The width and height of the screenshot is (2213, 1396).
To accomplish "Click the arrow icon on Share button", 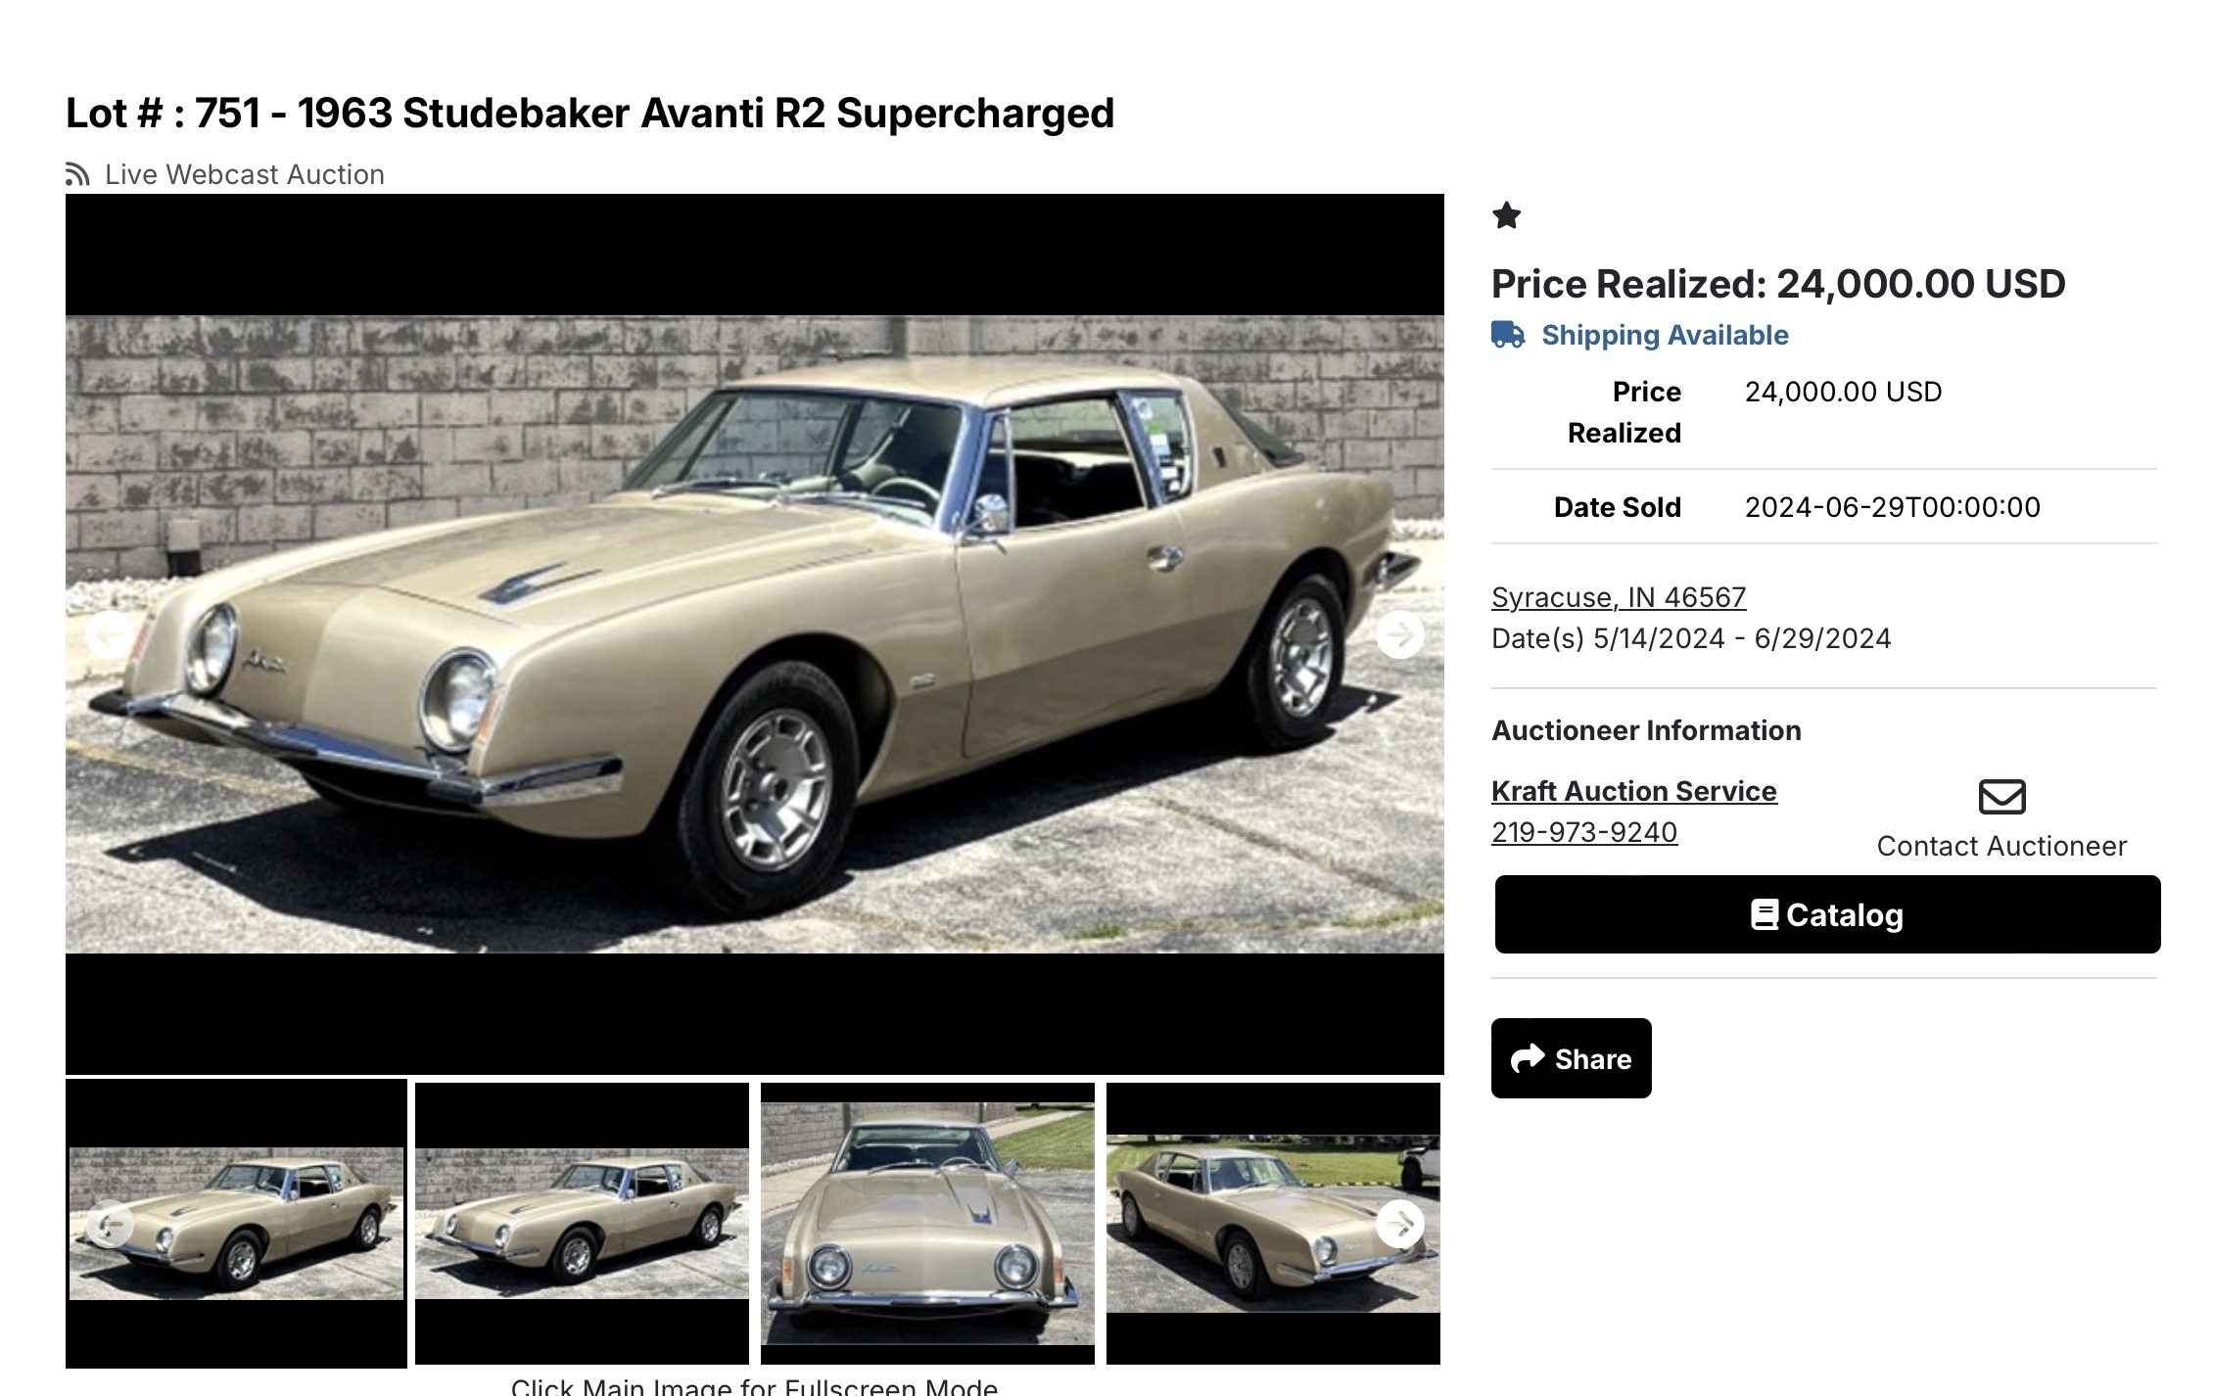I will [1528, 1058].
